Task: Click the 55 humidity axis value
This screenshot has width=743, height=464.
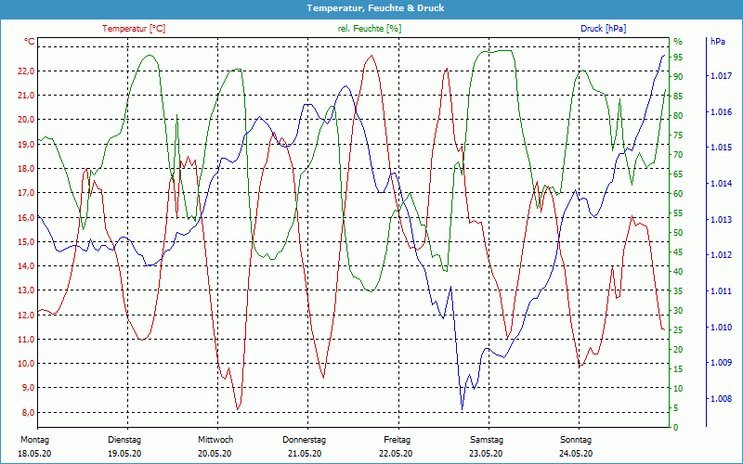Action: tap(678, 213)
